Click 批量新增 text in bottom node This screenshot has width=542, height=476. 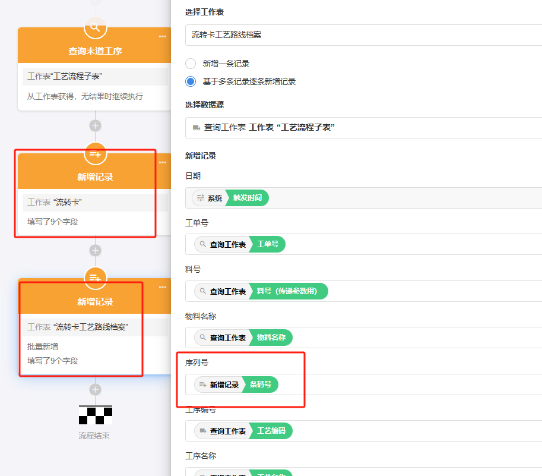point(43,346)
